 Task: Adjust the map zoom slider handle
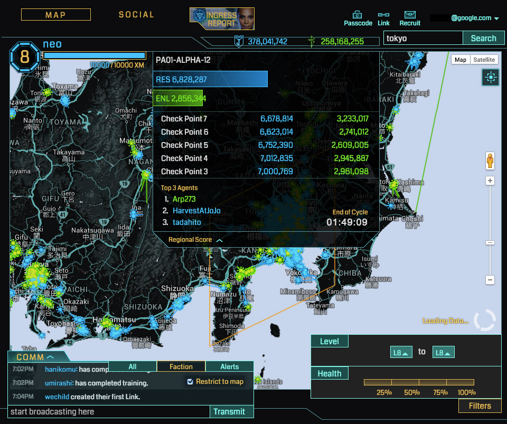[490, 243]
